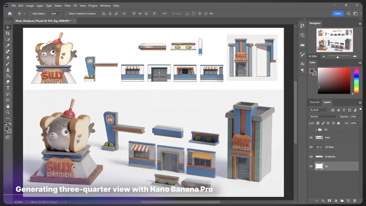Click the Navigator preview thumbnail
Screen dimensions: 366x206
click(334, 40)
